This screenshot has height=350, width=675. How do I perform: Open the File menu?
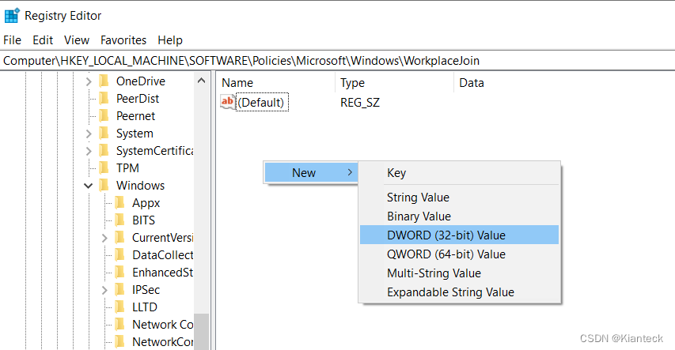(x=12, y=40)
